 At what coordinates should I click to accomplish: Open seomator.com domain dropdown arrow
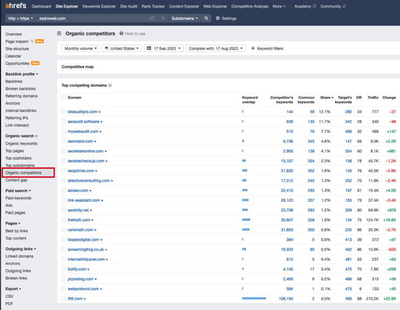tap(95, 142)
